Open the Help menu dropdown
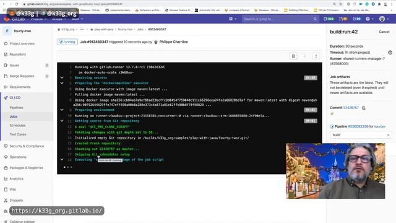The image size is (396, 223). [x=369, y=19]
